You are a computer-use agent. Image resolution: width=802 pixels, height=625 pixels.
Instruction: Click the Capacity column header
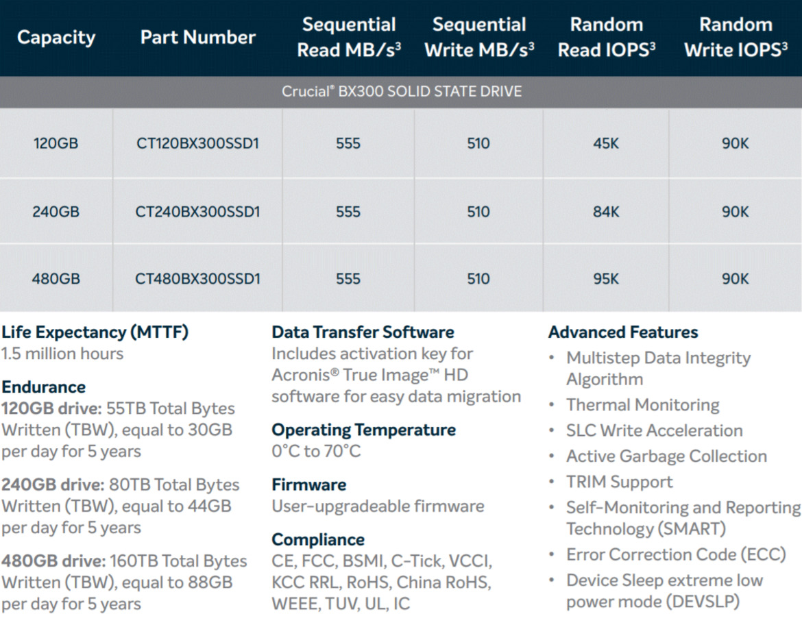point(56,37)
